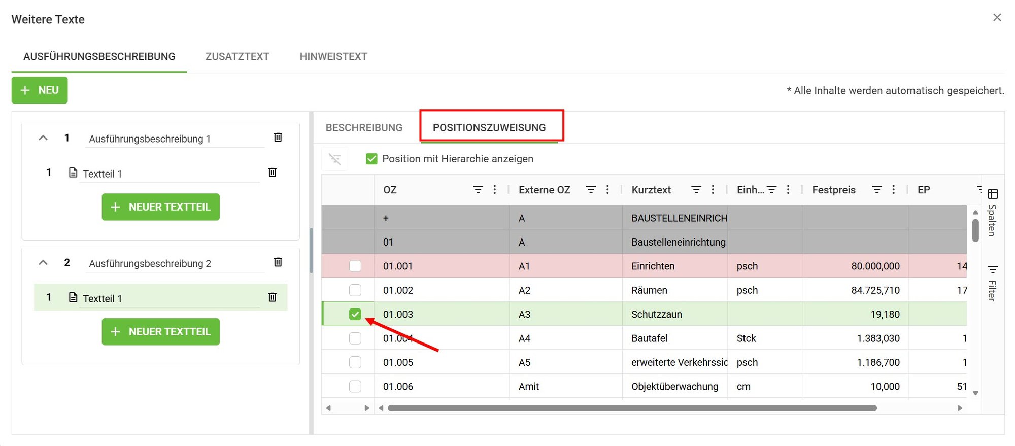This screenshot has height=446, width=1015.
Task: Open Kurztext column options menu
Action: 713,189
